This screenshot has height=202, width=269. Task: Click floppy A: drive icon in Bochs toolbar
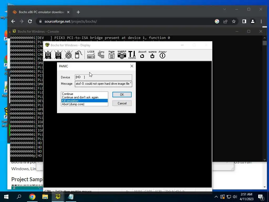click(x=48, y=55)
